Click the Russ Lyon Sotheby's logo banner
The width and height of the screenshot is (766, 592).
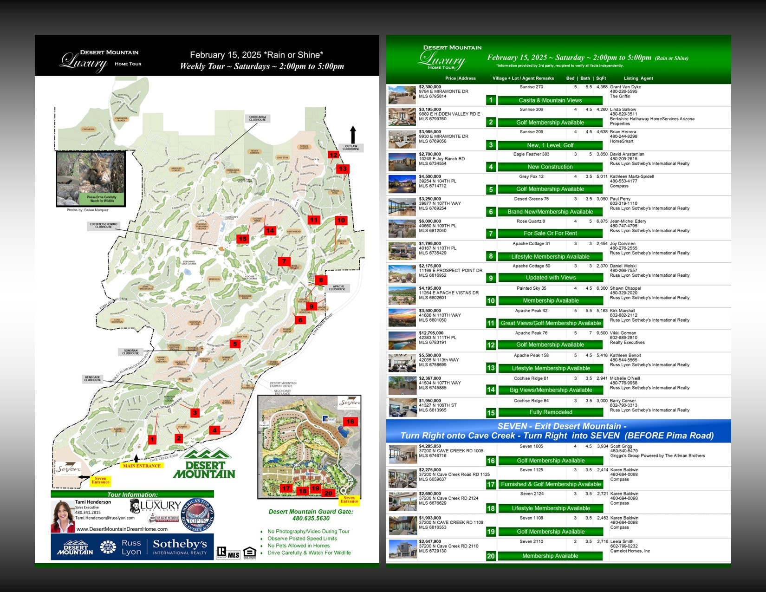tap(132, 547)
